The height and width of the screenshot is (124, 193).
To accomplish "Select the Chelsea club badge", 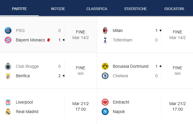I will (x=105, y=76).
